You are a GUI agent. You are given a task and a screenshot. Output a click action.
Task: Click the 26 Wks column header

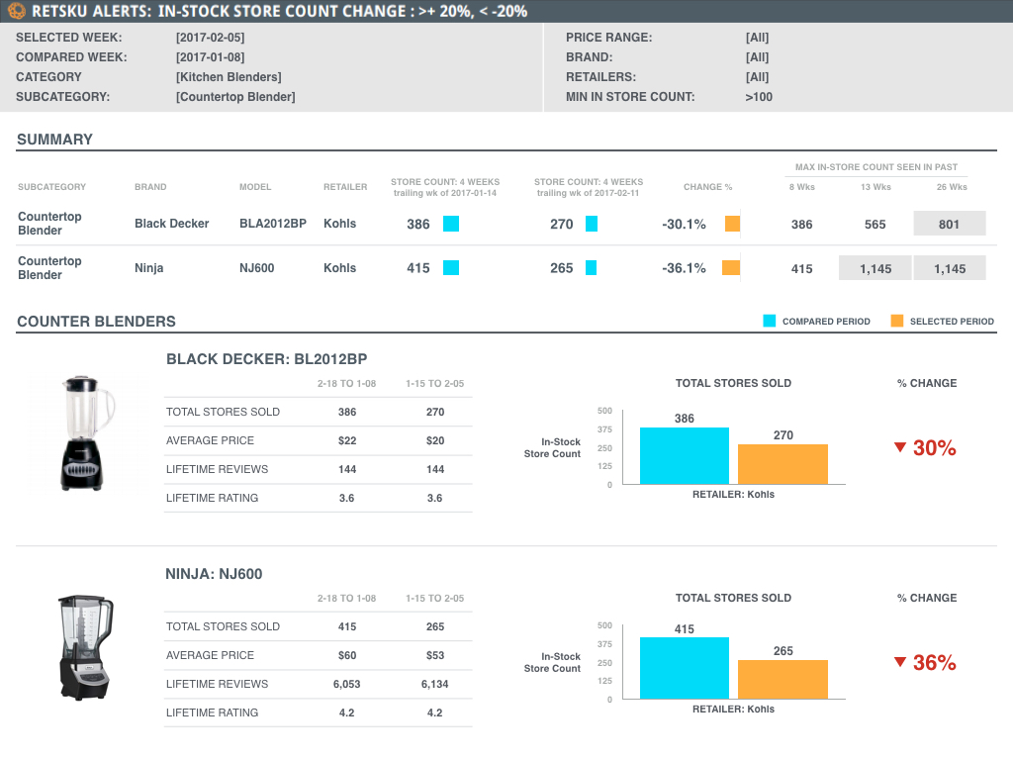click(x=952, y=187)
